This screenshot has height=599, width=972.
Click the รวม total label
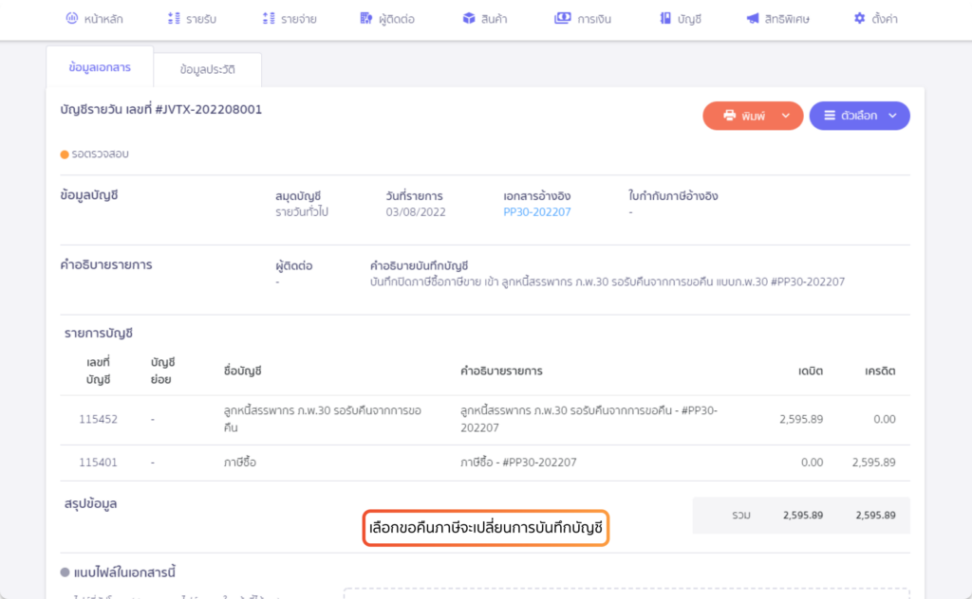[x=741, y=516]
